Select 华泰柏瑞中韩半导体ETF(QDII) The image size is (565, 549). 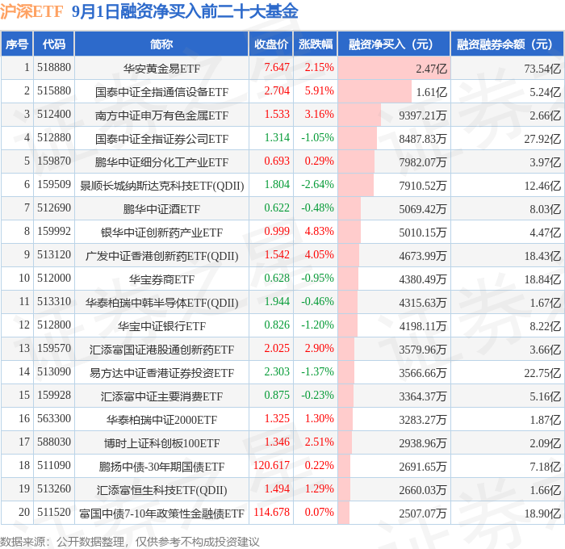click(x=161, y=303)
